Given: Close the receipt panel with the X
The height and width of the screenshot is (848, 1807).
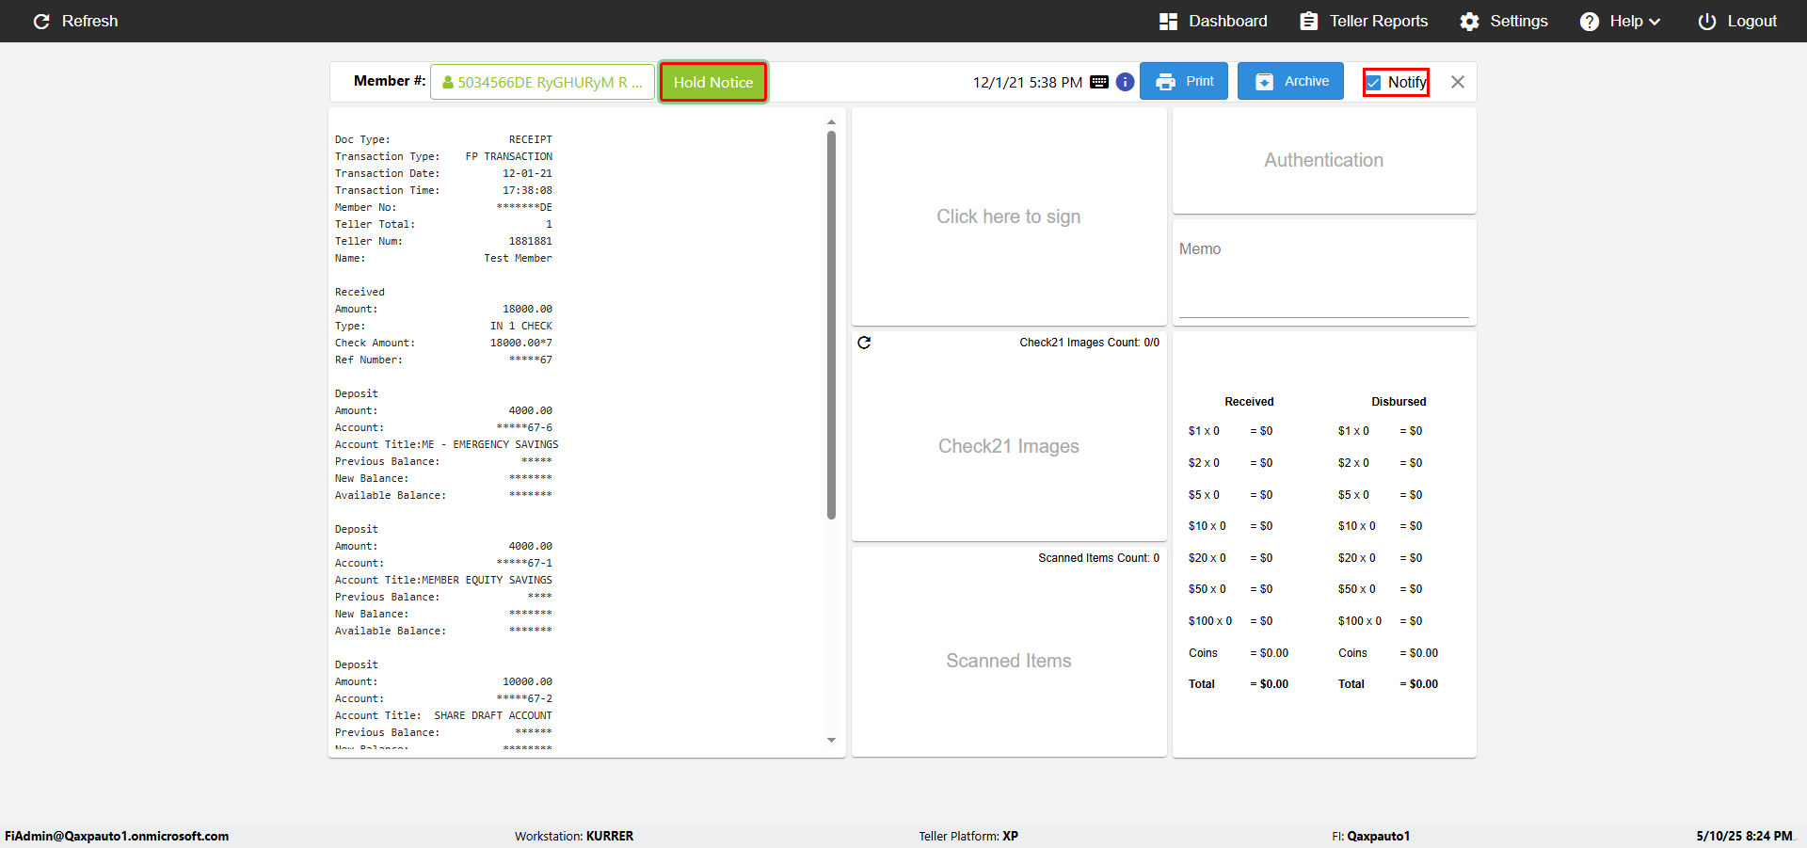Looking at the screenshot, I should pyautogui.click(x=1458, y=82).
